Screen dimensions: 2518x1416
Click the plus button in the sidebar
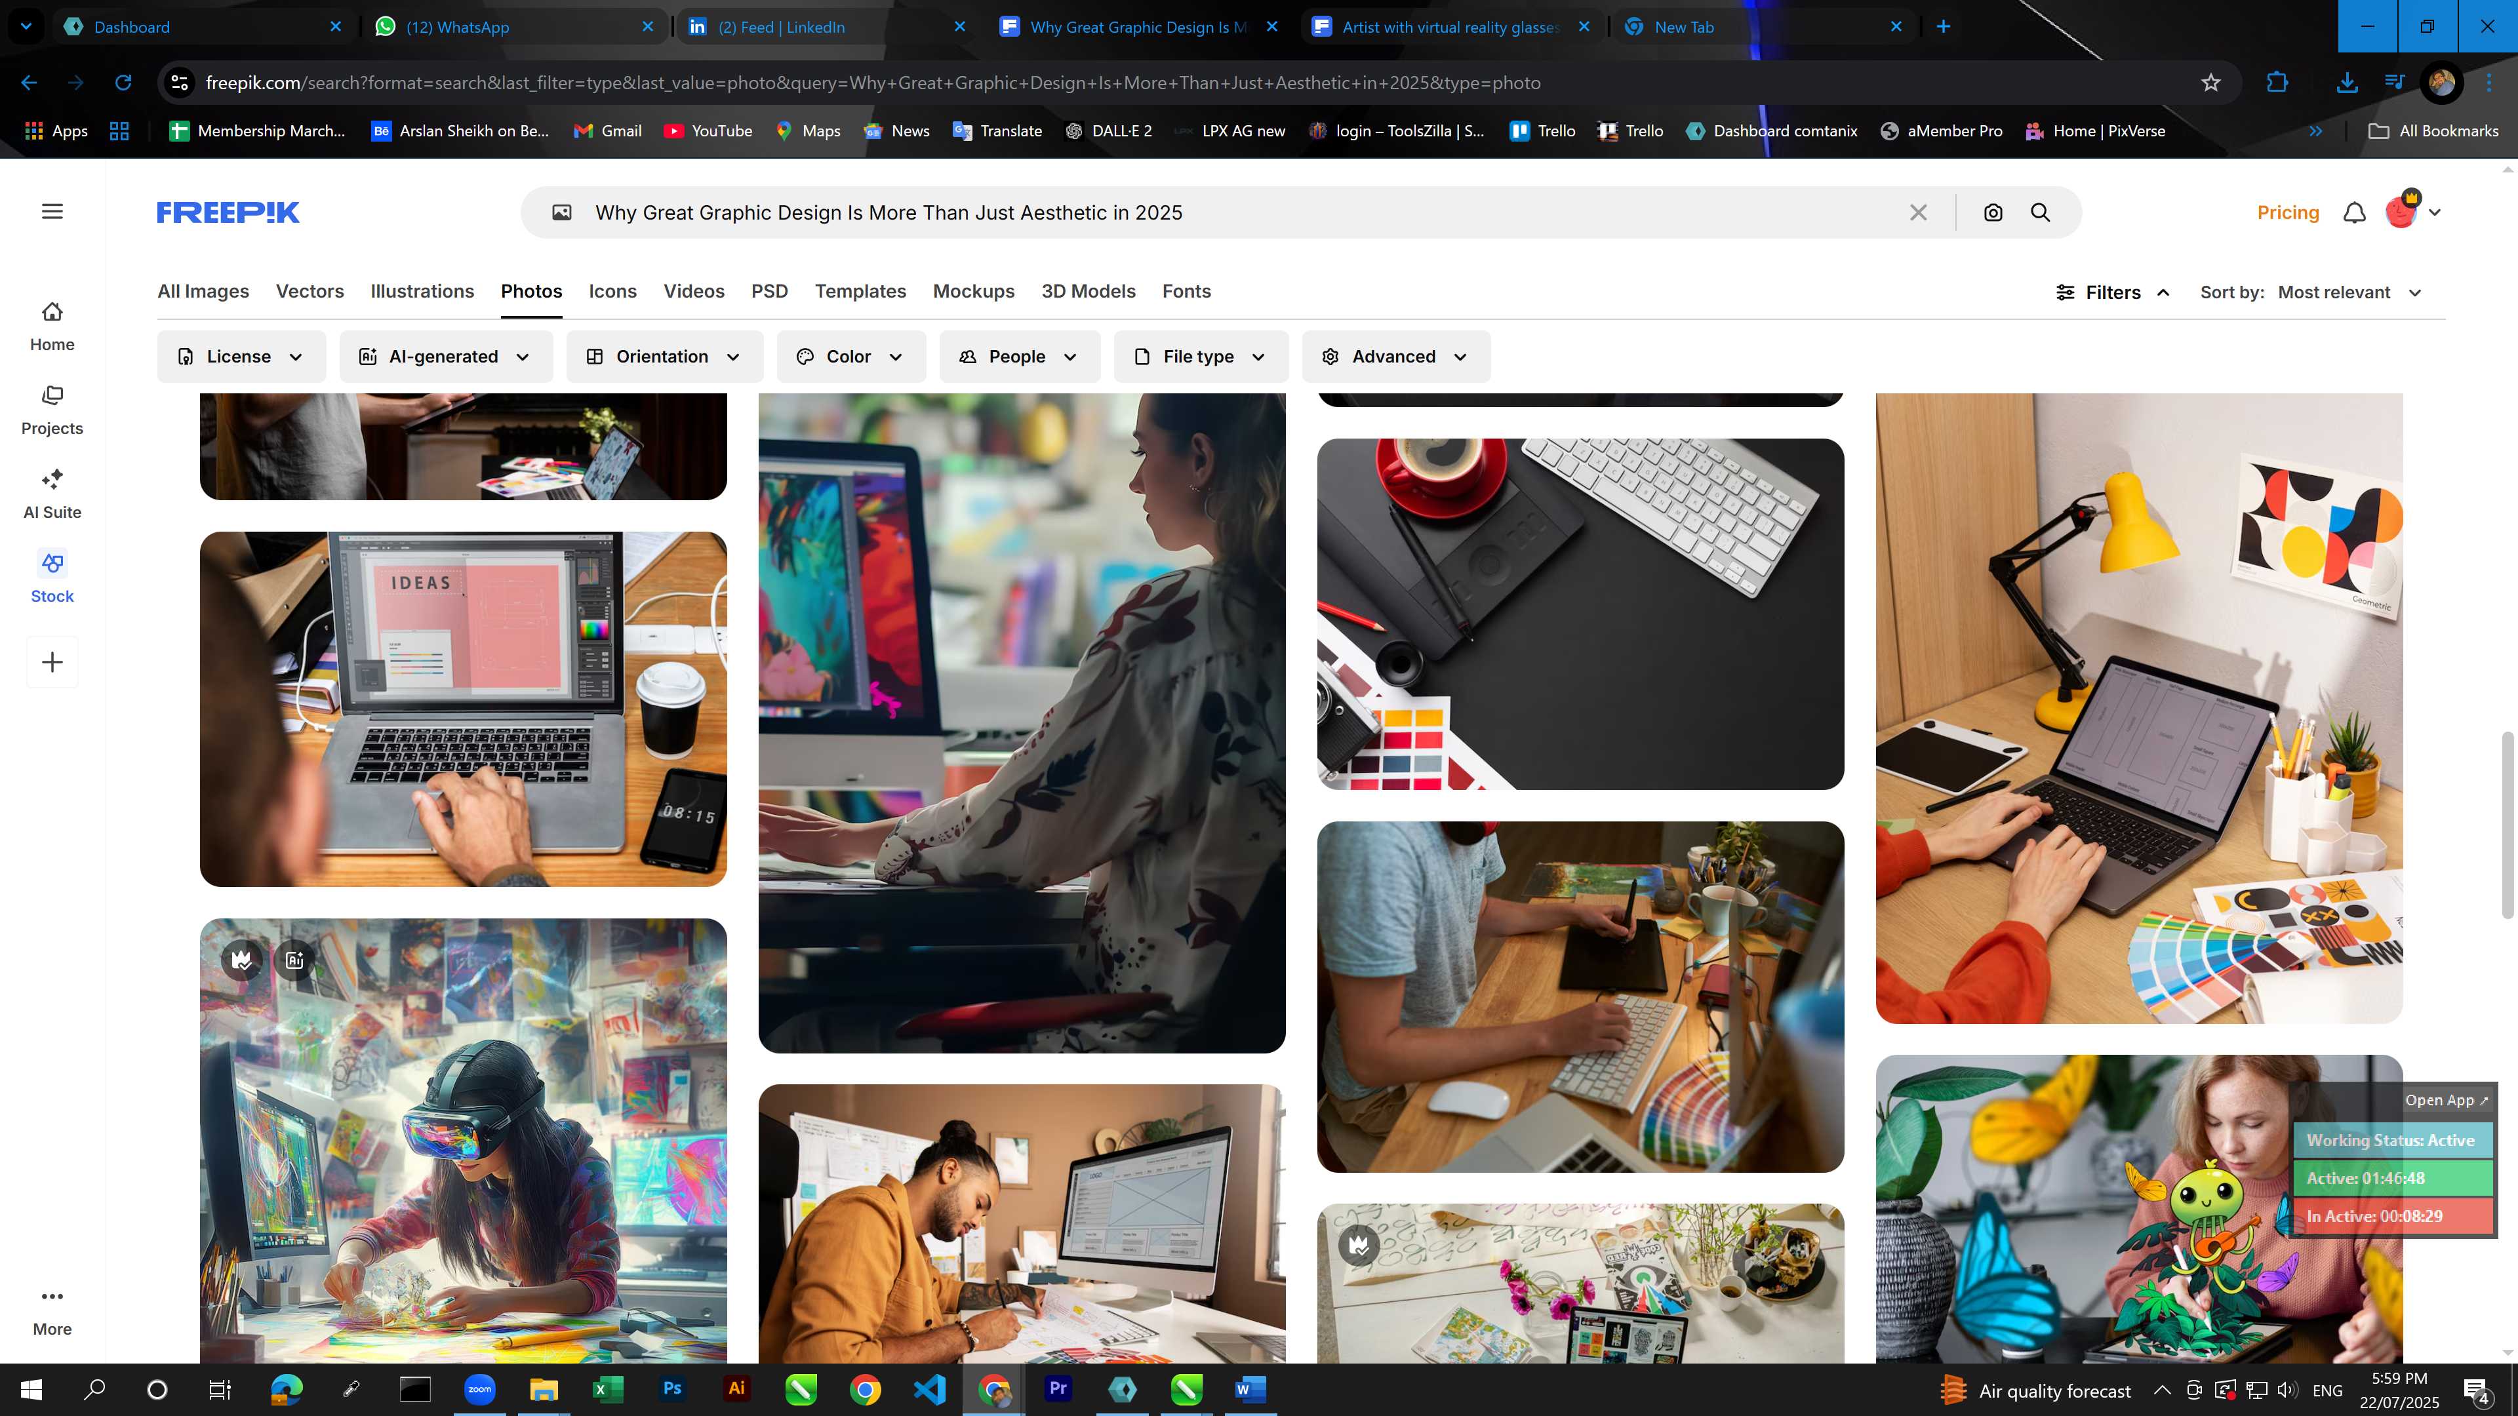click(52, 663)
